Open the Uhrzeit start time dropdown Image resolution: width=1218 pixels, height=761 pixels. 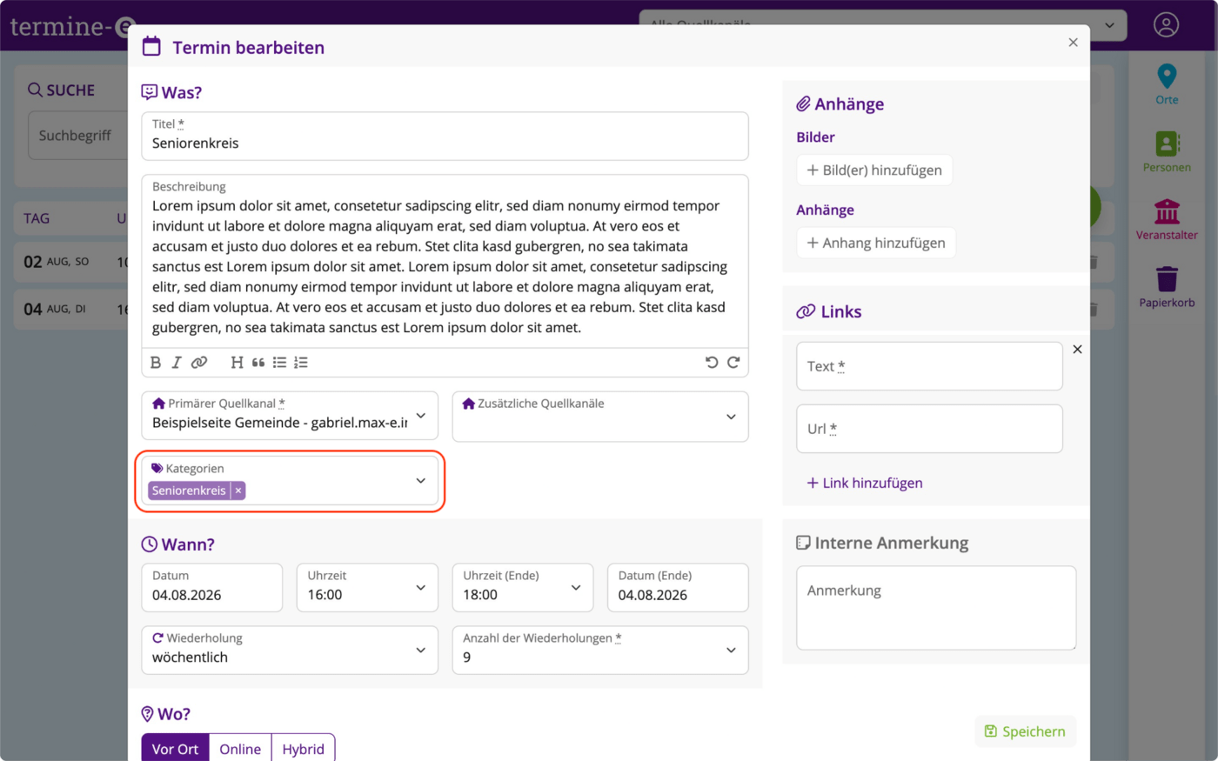click(367, 587)
